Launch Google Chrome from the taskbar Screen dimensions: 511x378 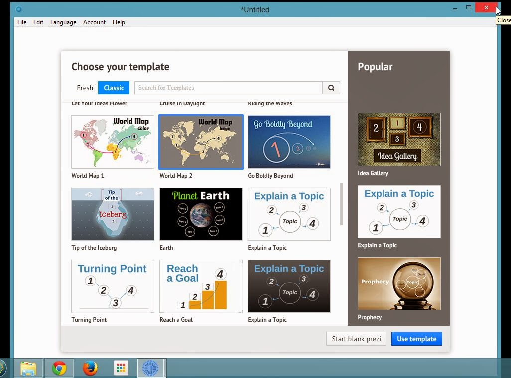pos(59,368)
